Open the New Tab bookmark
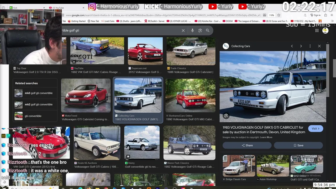The image size is (336, 189). pos(93,21)
